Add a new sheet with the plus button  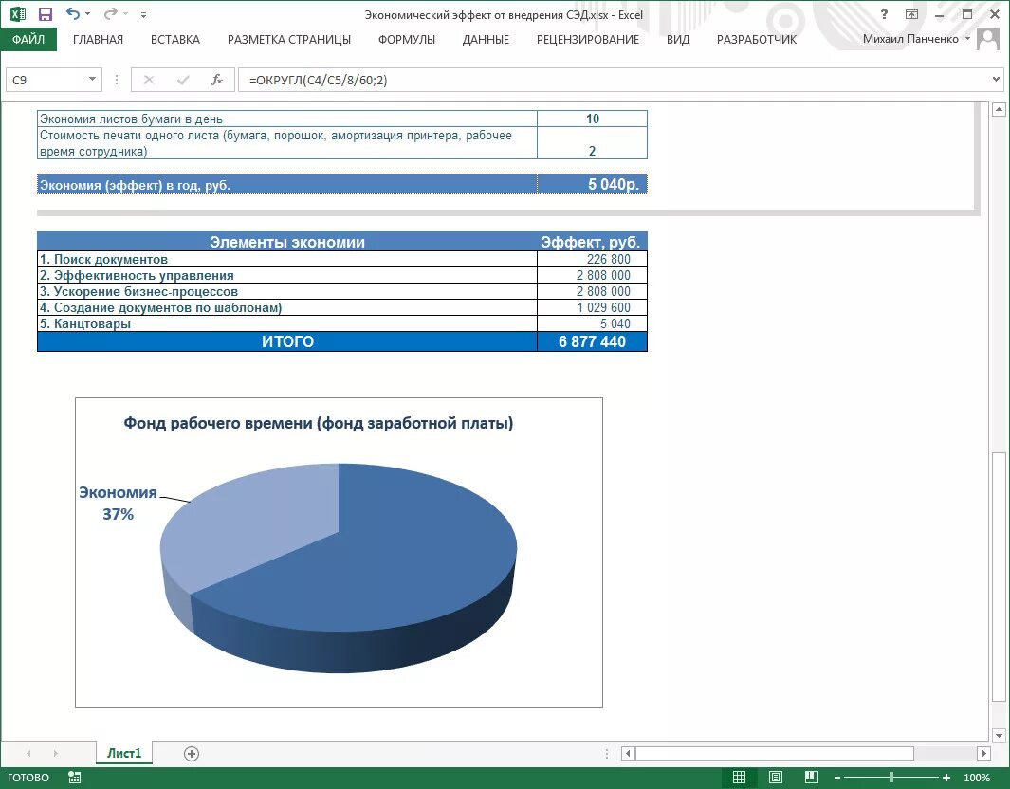pos(192,753)
